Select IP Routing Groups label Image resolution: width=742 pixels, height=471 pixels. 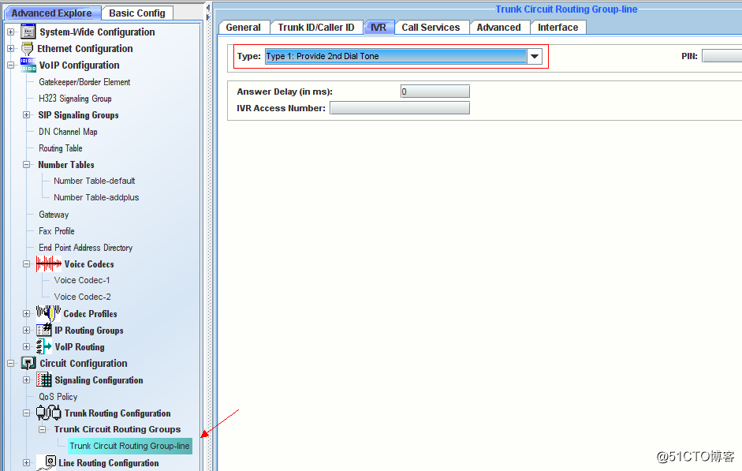89,331
